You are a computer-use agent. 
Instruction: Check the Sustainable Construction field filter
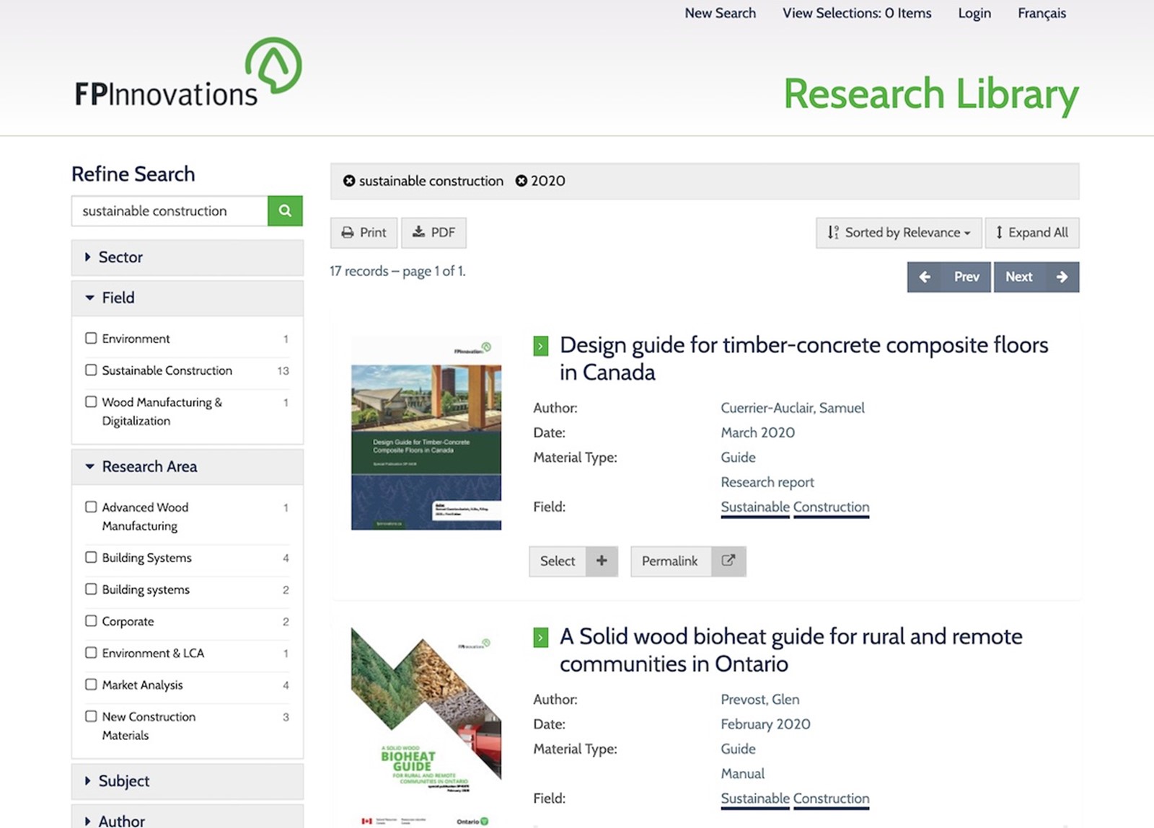pos(91,370)
